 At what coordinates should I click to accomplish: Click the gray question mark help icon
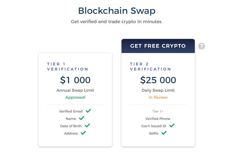pyautogui.click(x=202, y=46)
